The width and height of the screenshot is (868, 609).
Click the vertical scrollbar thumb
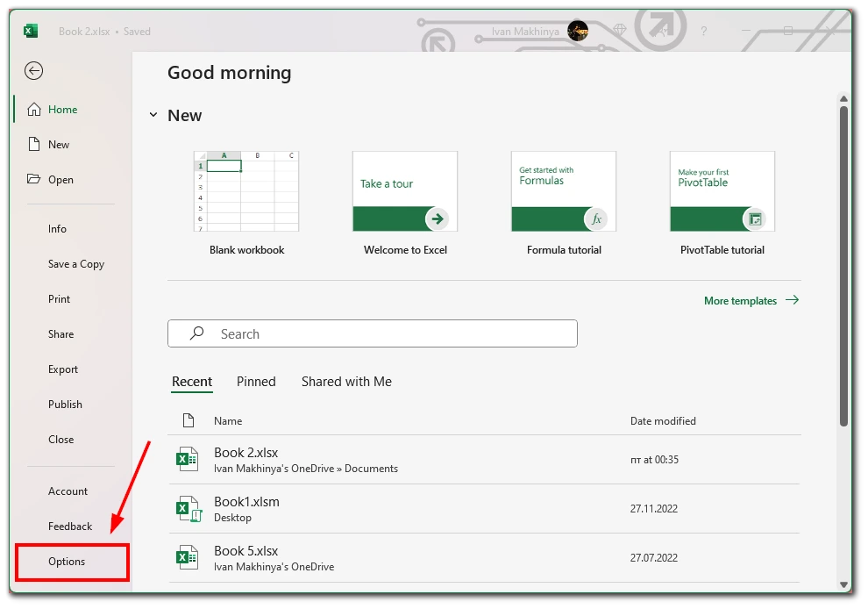(843, 266)
